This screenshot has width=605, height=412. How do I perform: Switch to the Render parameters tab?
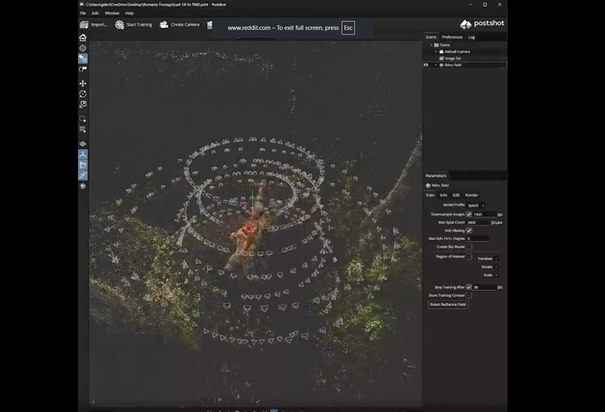point(471,195)
